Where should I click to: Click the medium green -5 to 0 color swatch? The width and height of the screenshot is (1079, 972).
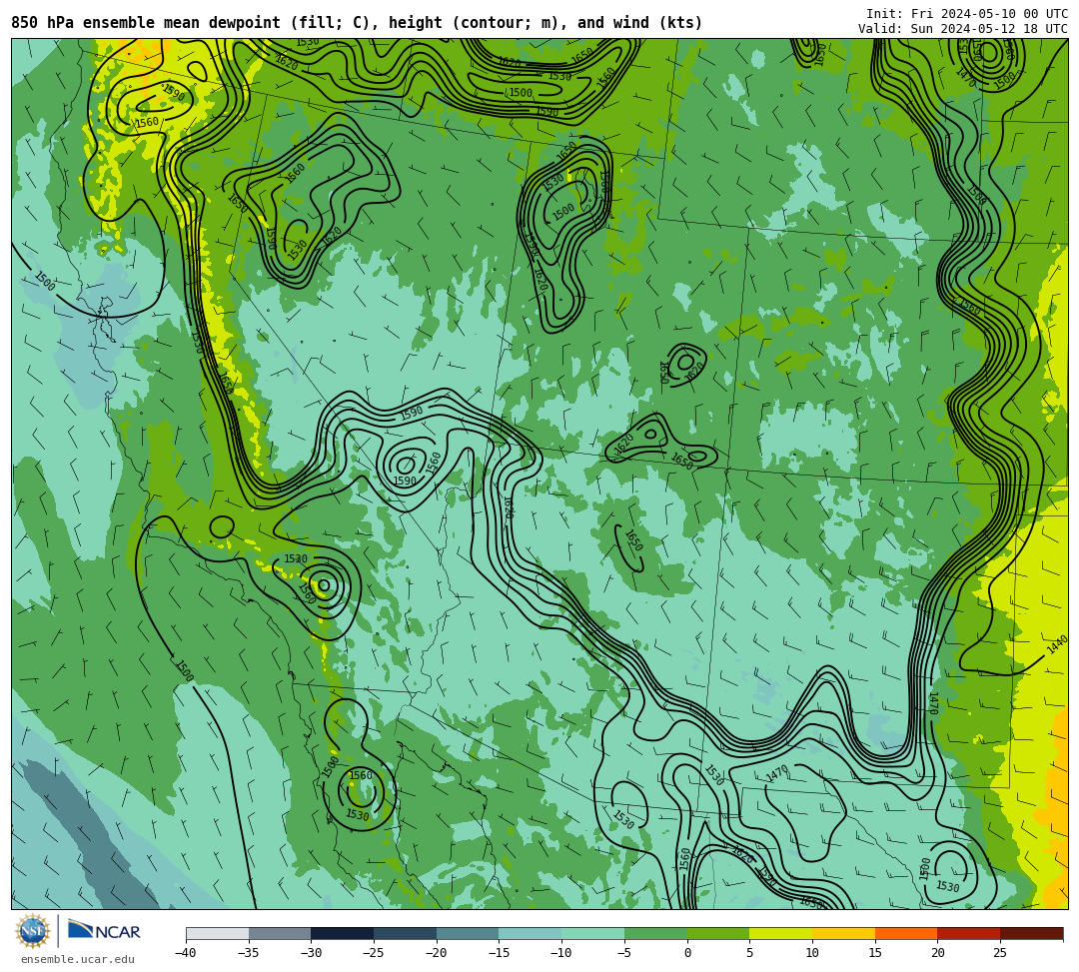[655, 933]
